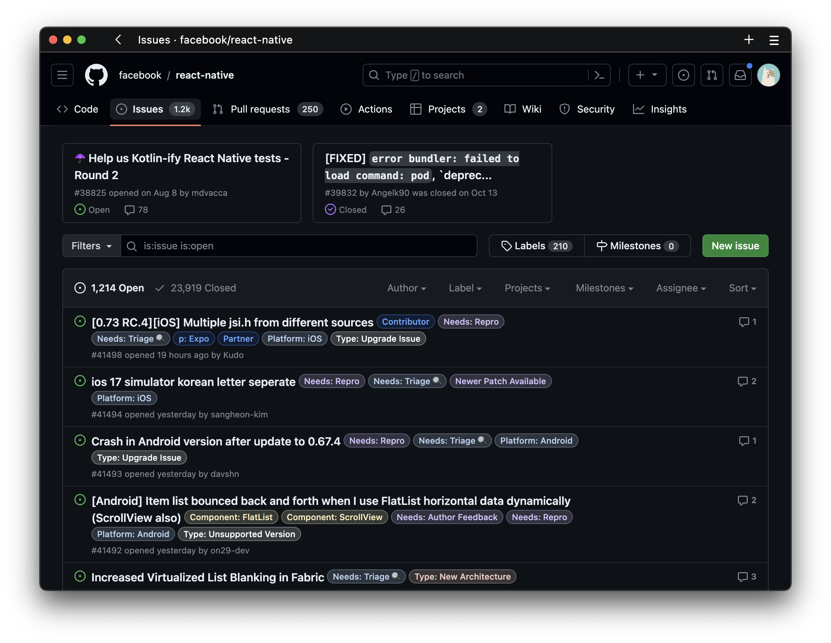Open the notifications inbox icon
Image resolution: width=831 pixels, height=643 pixels.
(x=740, y=75)
